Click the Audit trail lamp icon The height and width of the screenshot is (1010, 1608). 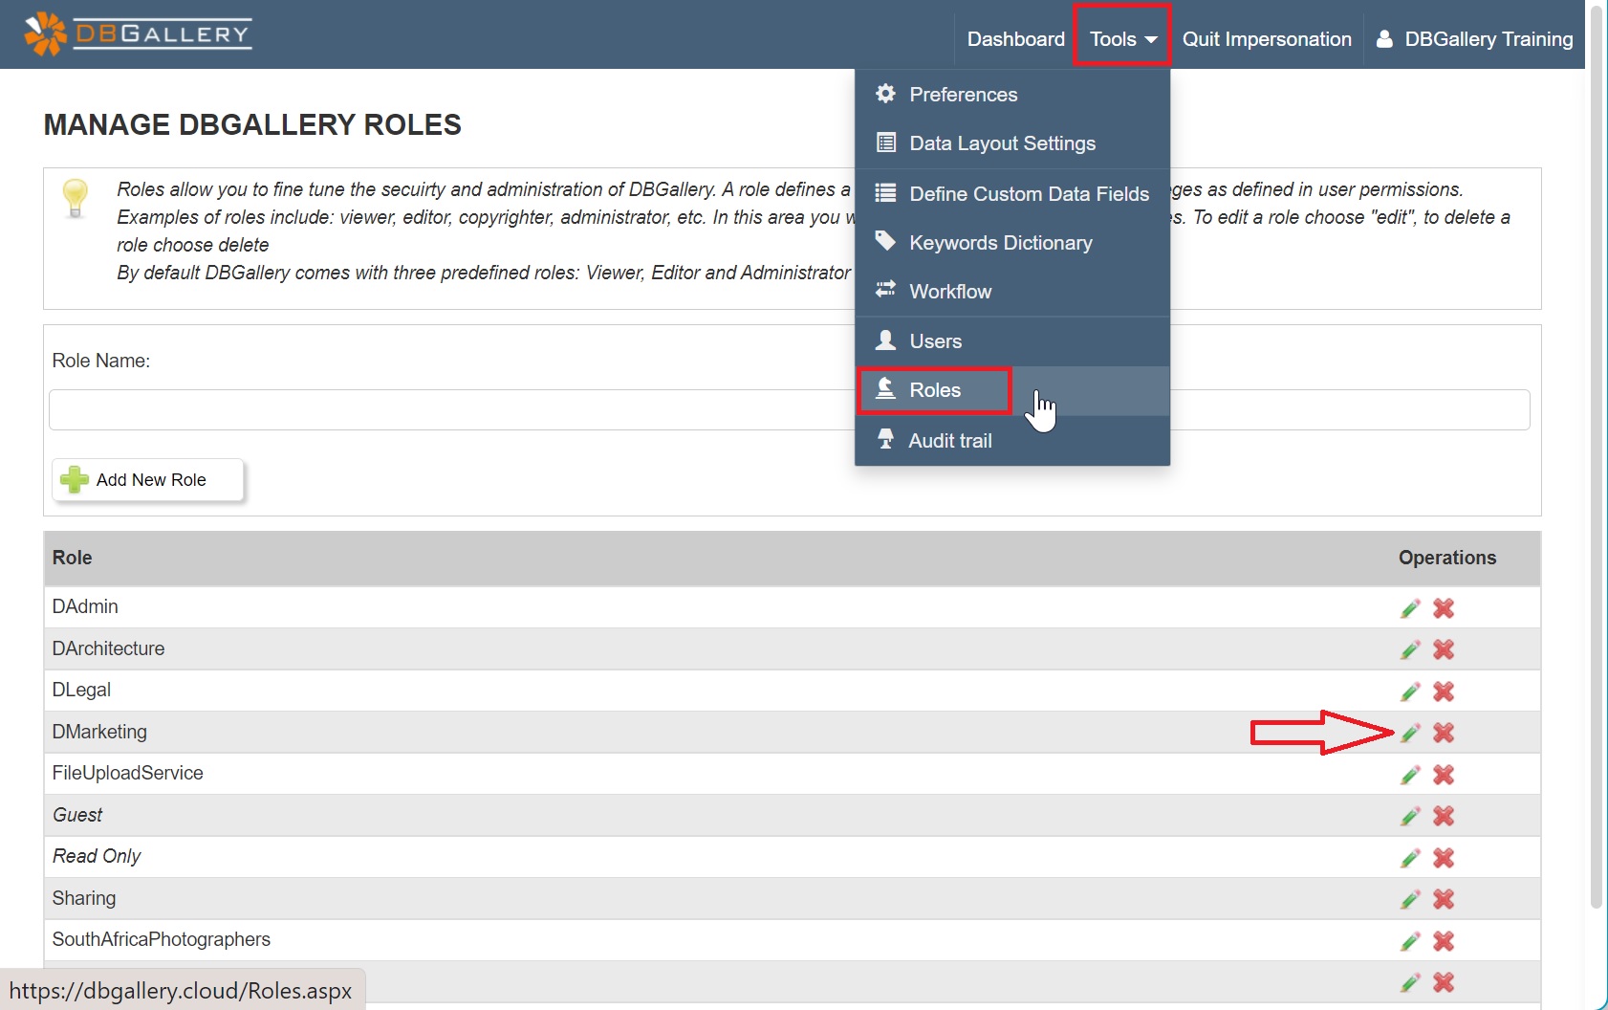click(885, 439)
